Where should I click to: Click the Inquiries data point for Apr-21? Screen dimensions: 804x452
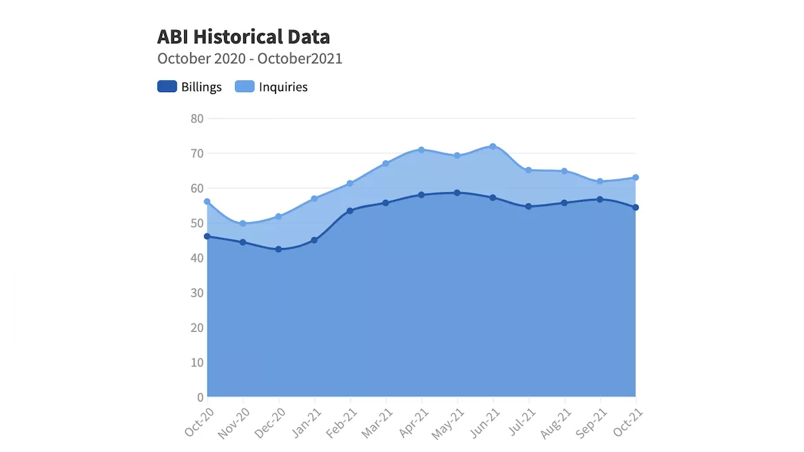point(421,150)
